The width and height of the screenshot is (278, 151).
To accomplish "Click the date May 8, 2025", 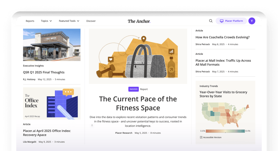I will point(218,44).
